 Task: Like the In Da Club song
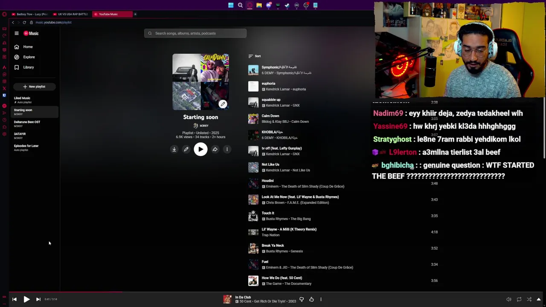311,299
